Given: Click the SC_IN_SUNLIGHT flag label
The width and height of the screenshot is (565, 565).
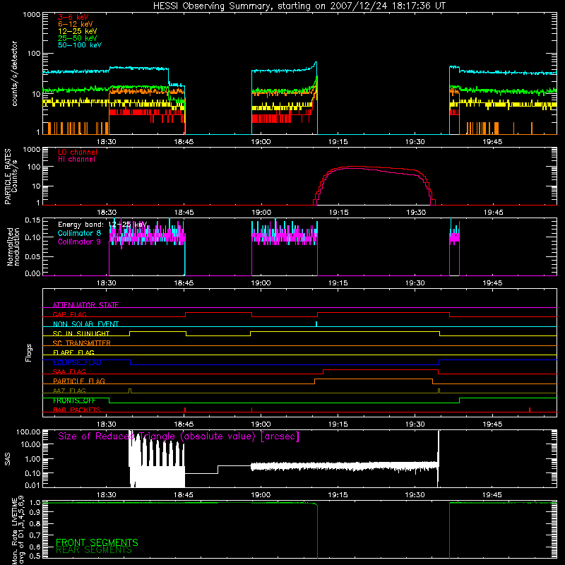Looking at the screenshot, I should click(x=81, y=333).
